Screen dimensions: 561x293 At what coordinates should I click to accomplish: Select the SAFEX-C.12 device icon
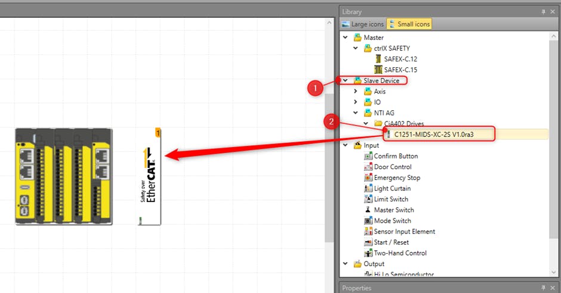coord(378,59)
